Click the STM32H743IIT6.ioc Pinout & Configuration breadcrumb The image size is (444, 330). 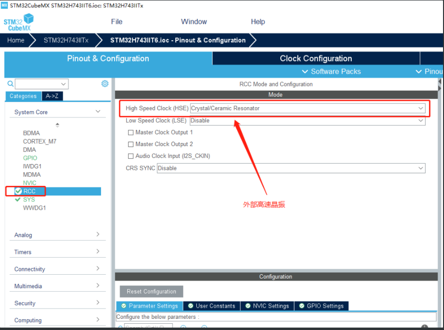pyautogui.click(x=178, y=40)
